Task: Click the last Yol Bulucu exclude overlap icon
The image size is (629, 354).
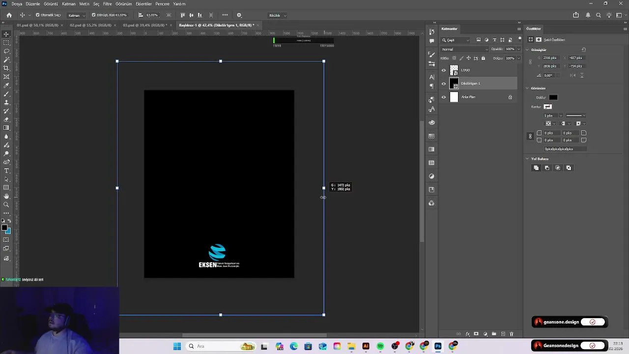Action: (x=569, y=168)
